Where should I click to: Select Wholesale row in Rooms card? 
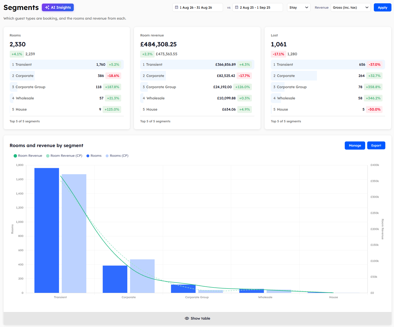(67, 98)
